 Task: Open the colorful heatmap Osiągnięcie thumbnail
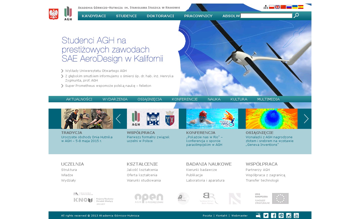click(272, 119)
